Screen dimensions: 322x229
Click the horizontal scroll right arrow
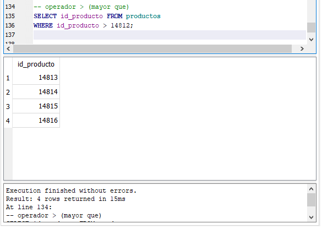pyautogui.click(x=302, y=48)
